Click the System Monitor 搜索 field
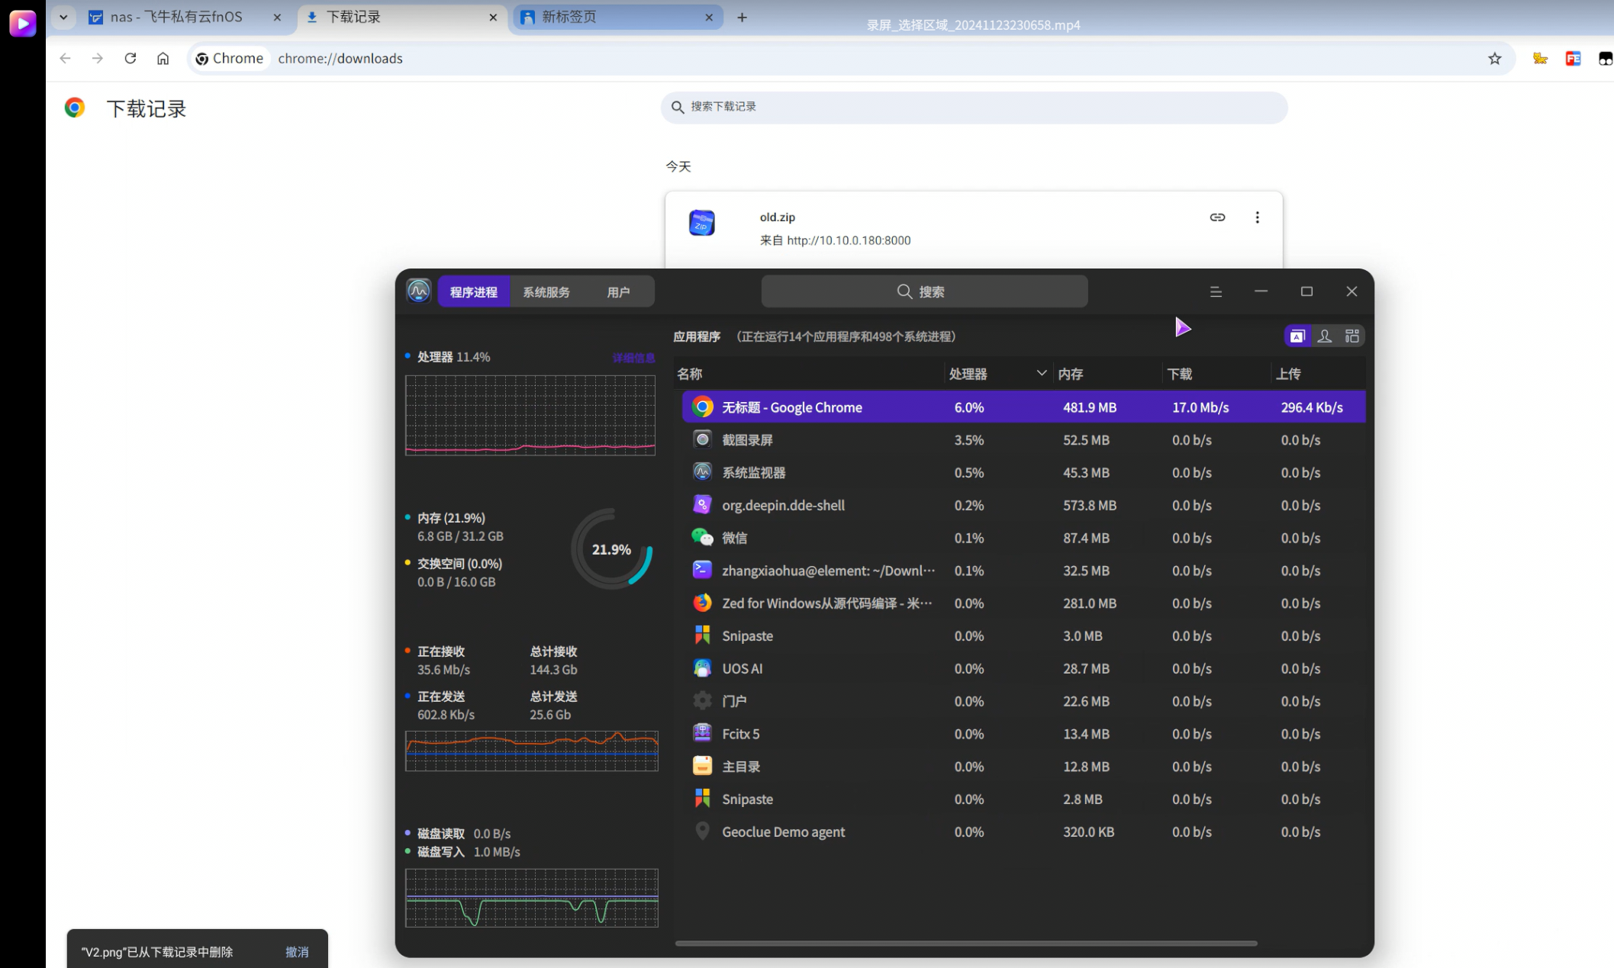This screenshot has height=968, width=1614. point(924,291)
